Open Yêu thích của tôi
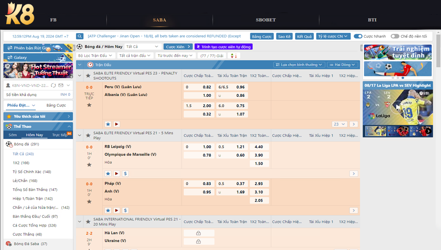 38,116
